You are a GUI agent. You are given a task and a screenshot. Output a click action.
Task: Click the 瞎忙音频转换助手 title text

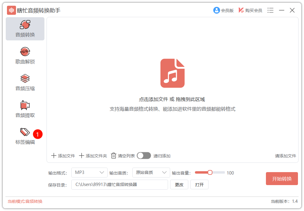[39, 10]
